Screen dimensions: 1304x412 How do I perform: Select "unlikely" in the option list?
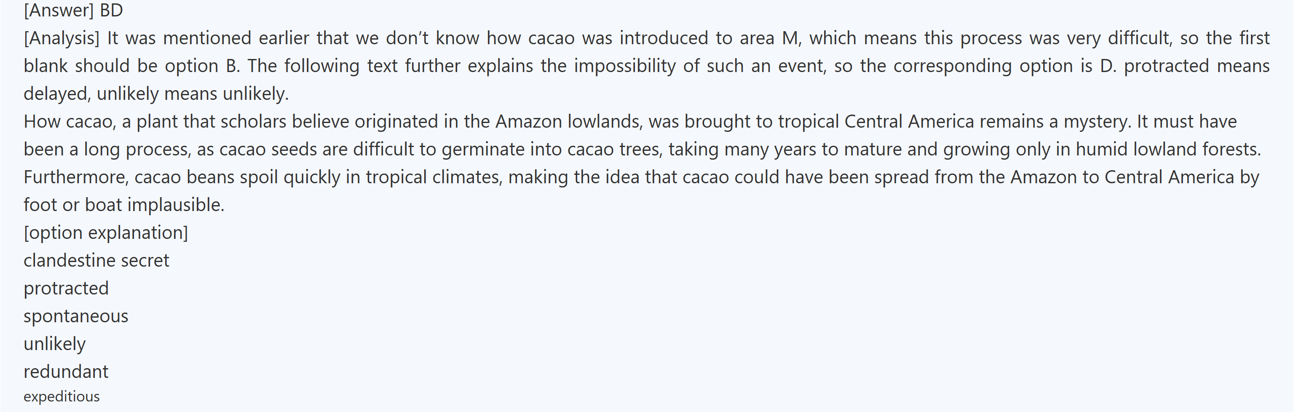pyautogui.click(x=55, y=344)
